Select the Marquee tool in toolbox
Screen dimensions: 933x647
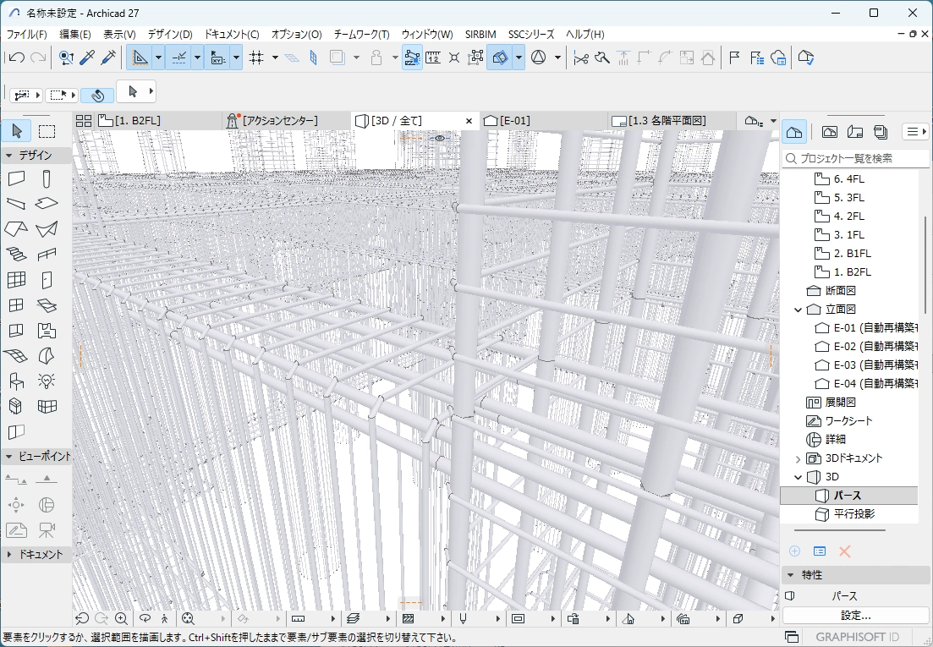click(47, 131)
